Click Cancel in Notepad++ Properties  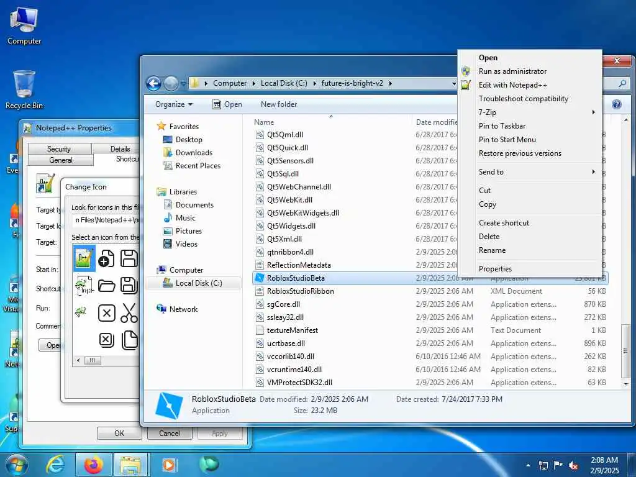point(169,433)
